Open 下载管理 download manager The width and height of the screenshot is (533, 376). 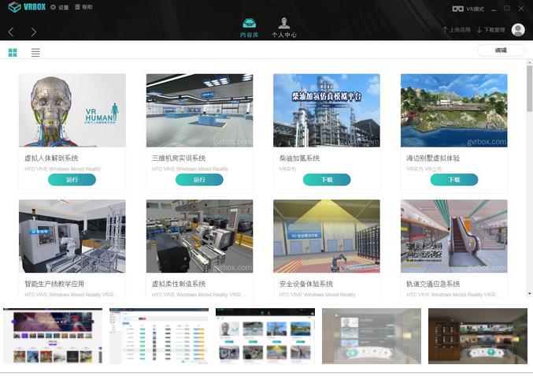pos(490,30)
